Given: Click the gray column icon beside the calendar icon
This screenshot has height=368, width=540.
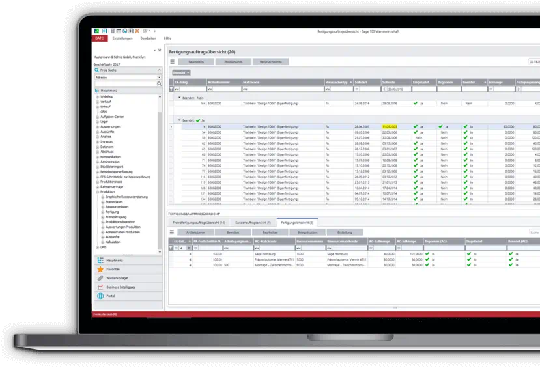Looking at the screenshot, I should [x=113, y=31].
